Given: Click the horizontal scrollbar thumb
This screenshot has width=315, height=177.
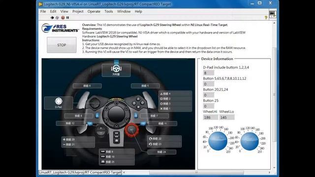Looking at the screenshot, I should click(196, 172).
